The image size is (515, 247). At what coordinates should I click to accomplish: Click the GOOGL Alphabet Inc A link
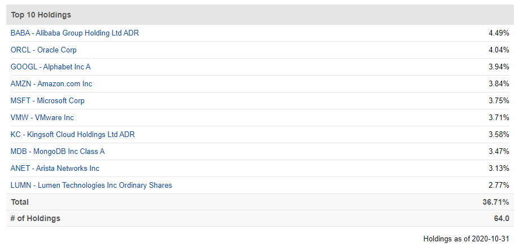(x=51, y=67)
